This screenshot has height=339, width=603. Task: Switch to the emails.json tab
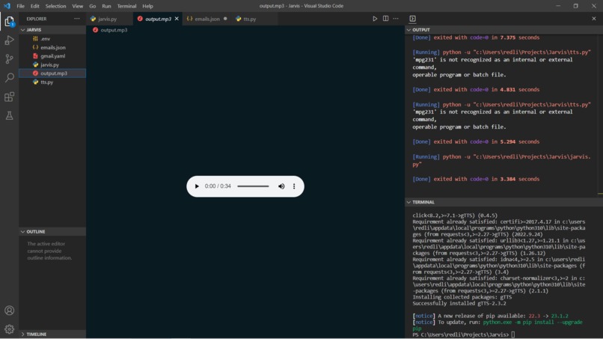(206, 19)
